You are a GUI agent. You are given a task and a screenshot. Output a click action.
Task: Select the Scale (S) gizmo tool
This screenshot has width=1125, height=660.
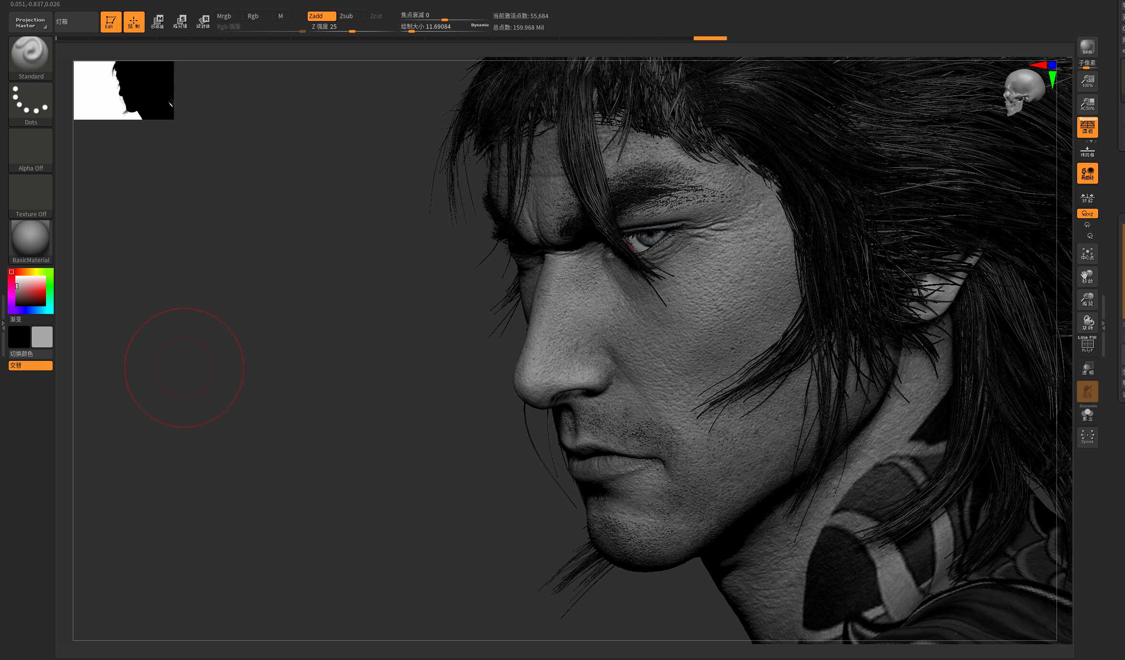tap(180, 22)
